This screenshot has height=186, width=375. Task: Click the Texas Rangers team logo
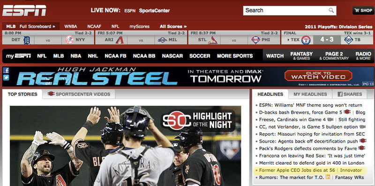click(x=306, y=40)
